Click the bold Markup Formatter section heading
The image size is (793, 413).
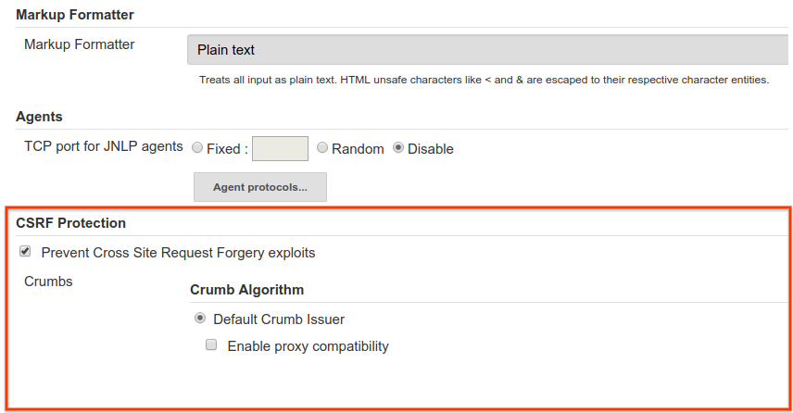click(75, 15)
